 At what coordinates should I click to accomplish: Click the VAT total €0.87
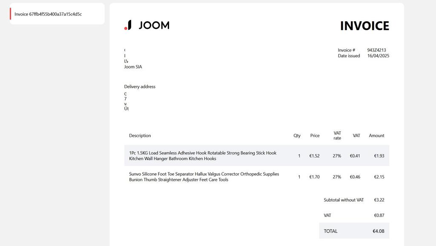tap(379, 215)
